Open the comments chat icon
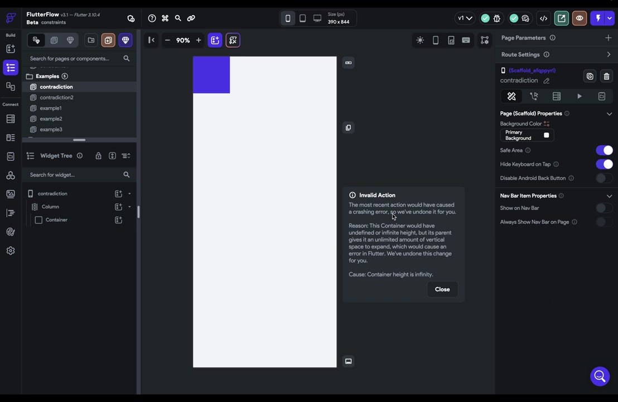The height and width of the screenshot is (402, 618). click(525, 18)
